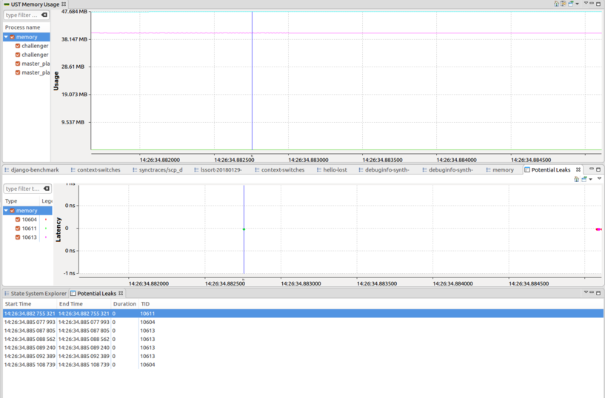The image size is (605, 398).
Task: Click the second toolbar icon in the UST Memory Usage view
Action: click(563, 4)
